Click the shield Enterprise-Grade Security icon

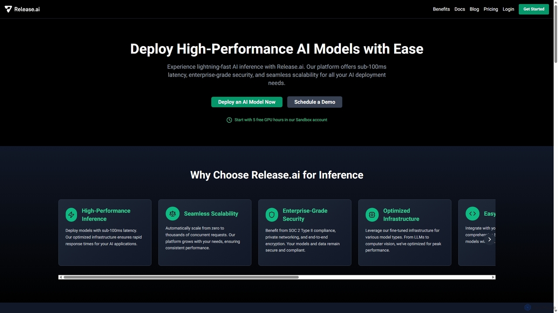pyautogui.click(x=272, y=215)
